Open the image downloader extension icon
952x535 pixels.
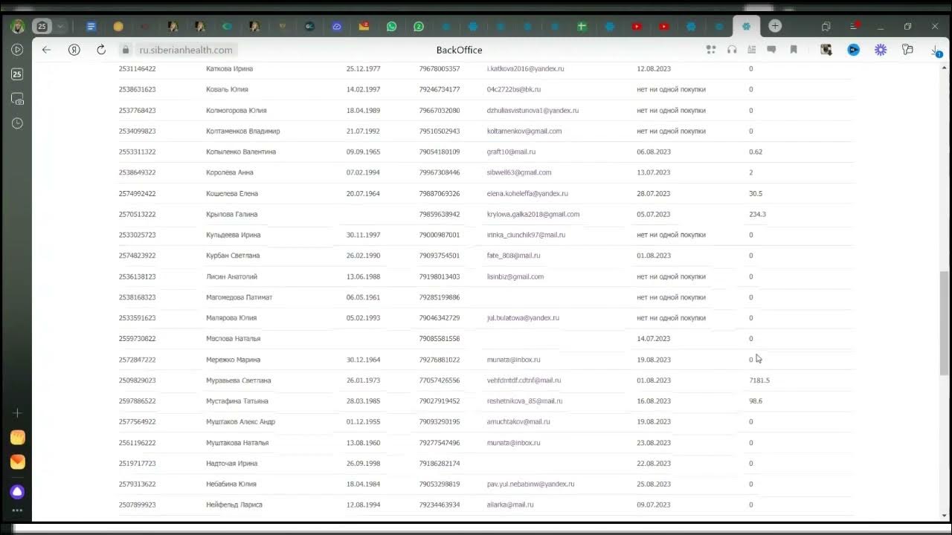point(826,50)
